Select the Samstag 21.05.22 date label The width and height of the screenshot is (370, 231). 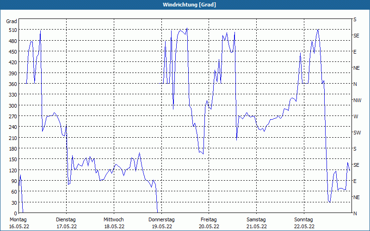256,223
